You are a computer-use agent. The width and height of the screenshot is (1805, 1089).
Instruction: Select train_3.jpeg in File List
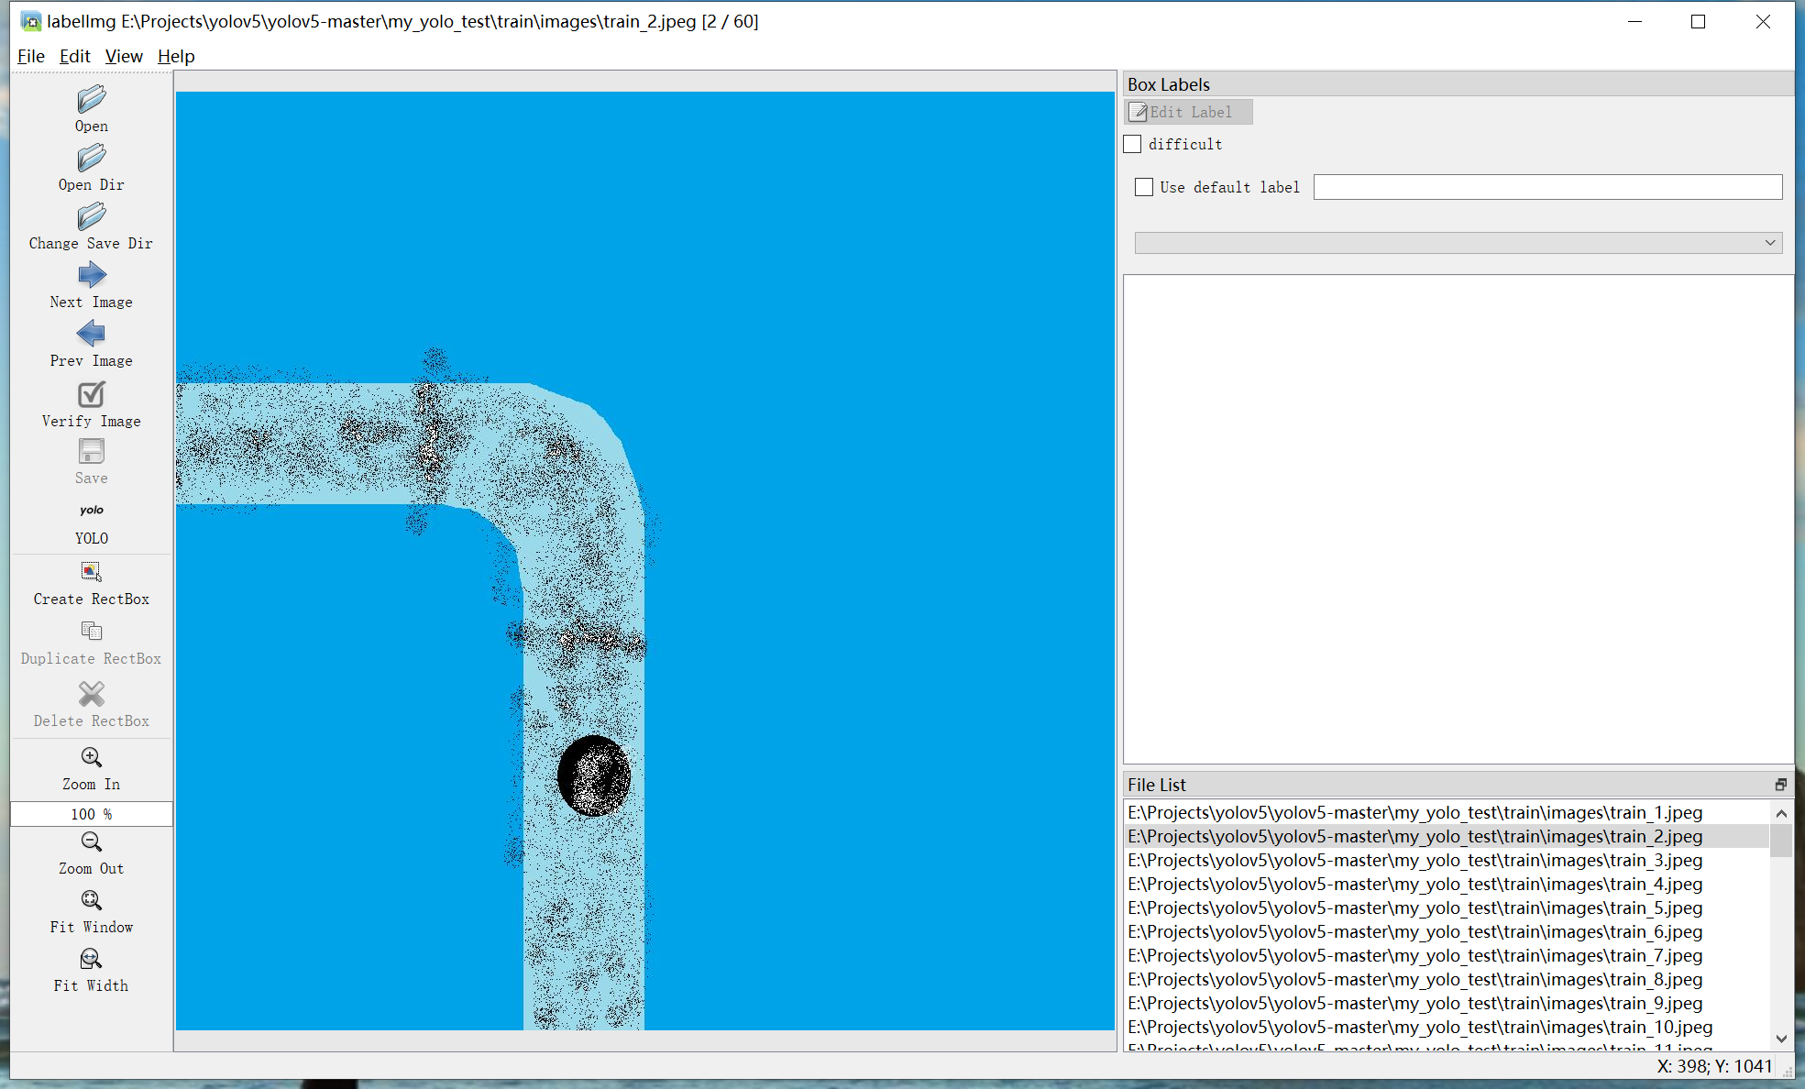pos(1447,860)
